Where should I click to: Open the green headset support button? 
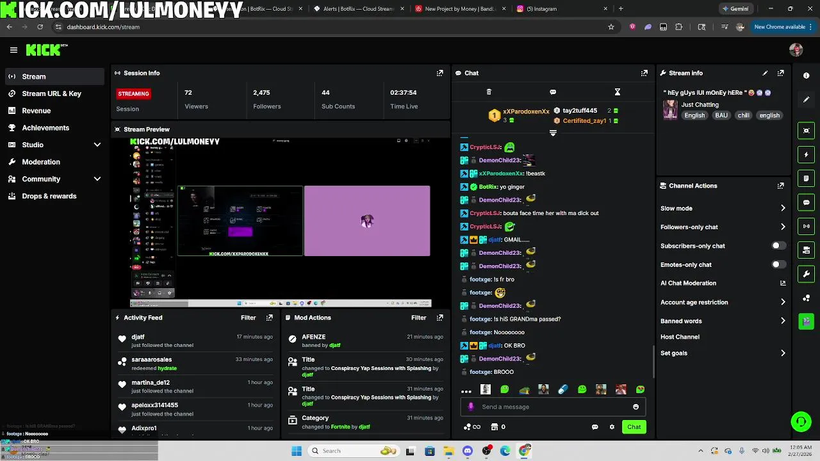click(801, 421)
